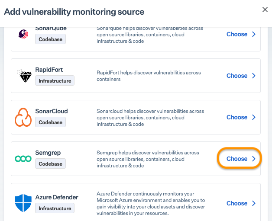
Task: Click the RapidFort diamond logo
Action: pos(23,76)
